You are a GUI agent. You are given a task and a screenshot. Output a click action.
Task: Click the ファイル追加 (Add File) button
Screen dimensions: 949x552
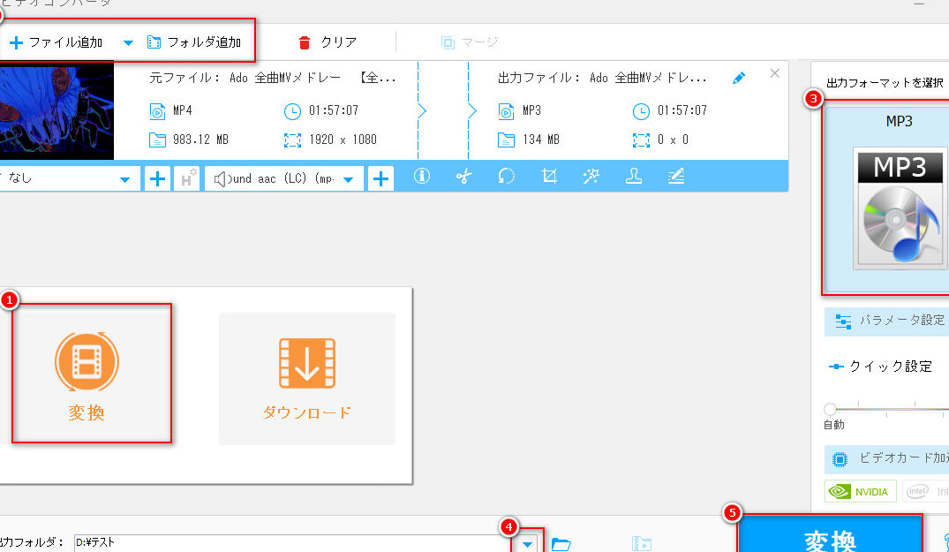click(x=56, y=42)
